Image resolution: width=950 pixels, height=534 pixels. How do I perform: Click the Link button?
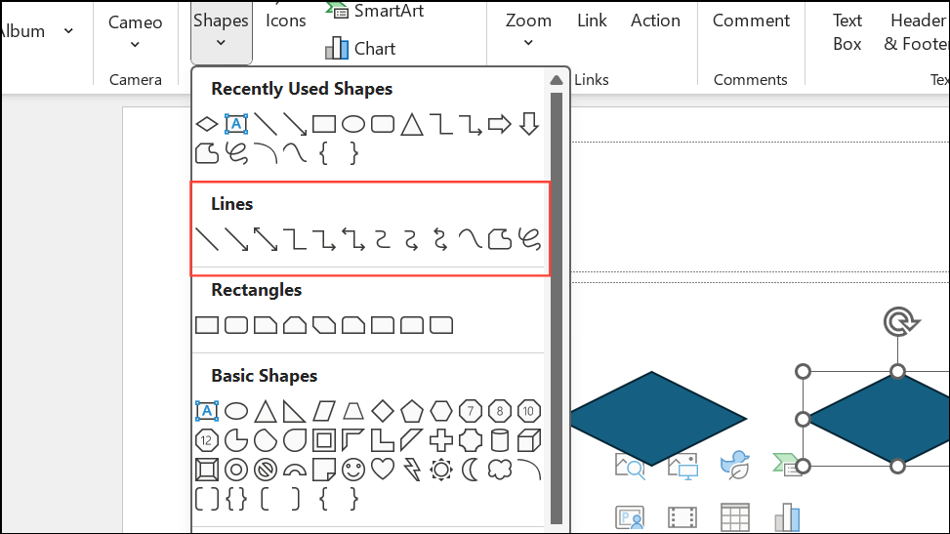[x=592, y=21]
